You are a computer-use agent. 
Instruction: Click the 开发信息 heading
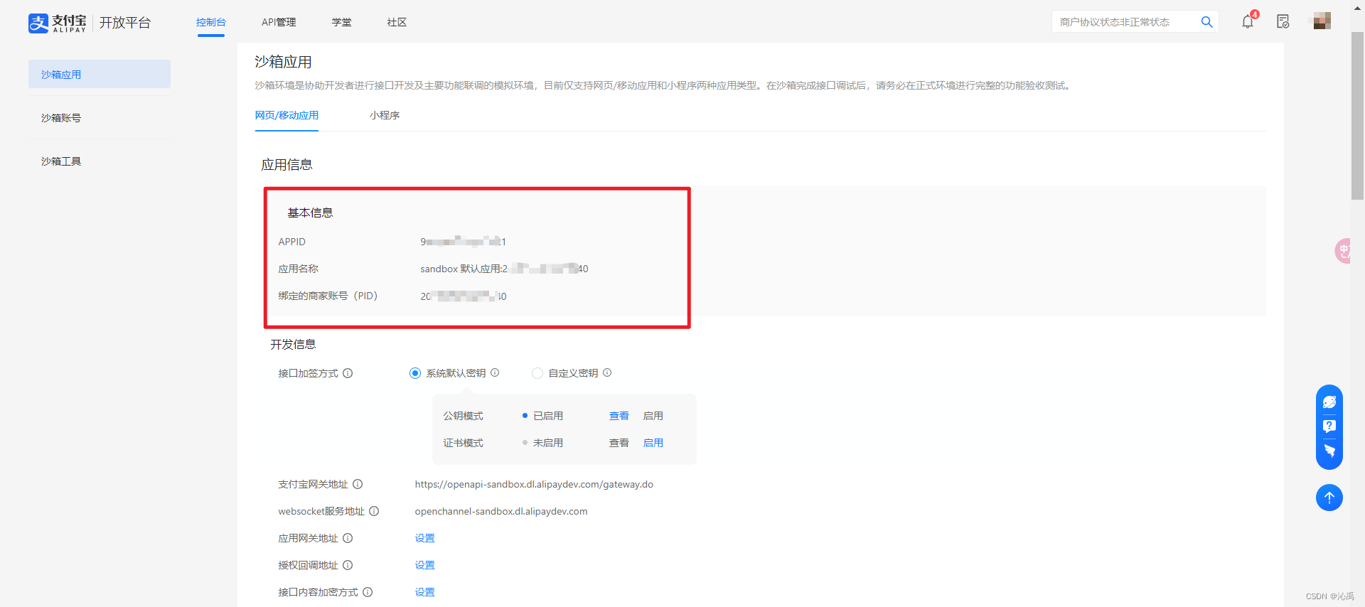pos(293,344)
